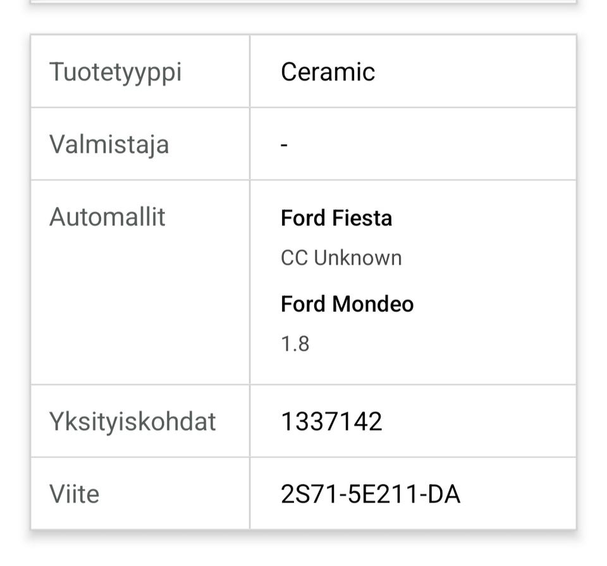This screenshot has width=607, height=566.
Task: Open the Ford Fiesta car model
Action: [x=336, y=218]
